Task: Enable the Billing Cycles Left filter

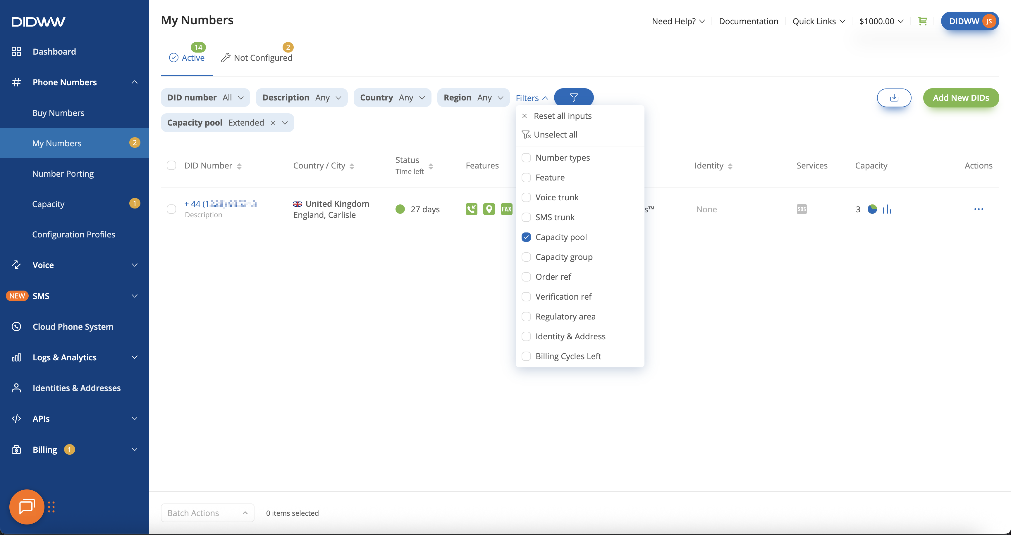Action: [526, 356]
